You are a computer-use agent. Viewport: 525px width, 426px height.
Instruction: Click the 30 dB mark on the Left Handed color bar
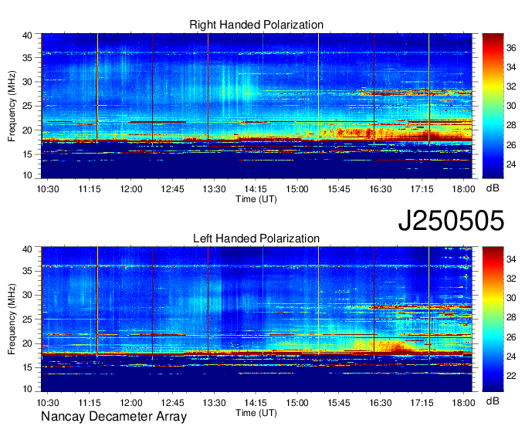(511, 298)
